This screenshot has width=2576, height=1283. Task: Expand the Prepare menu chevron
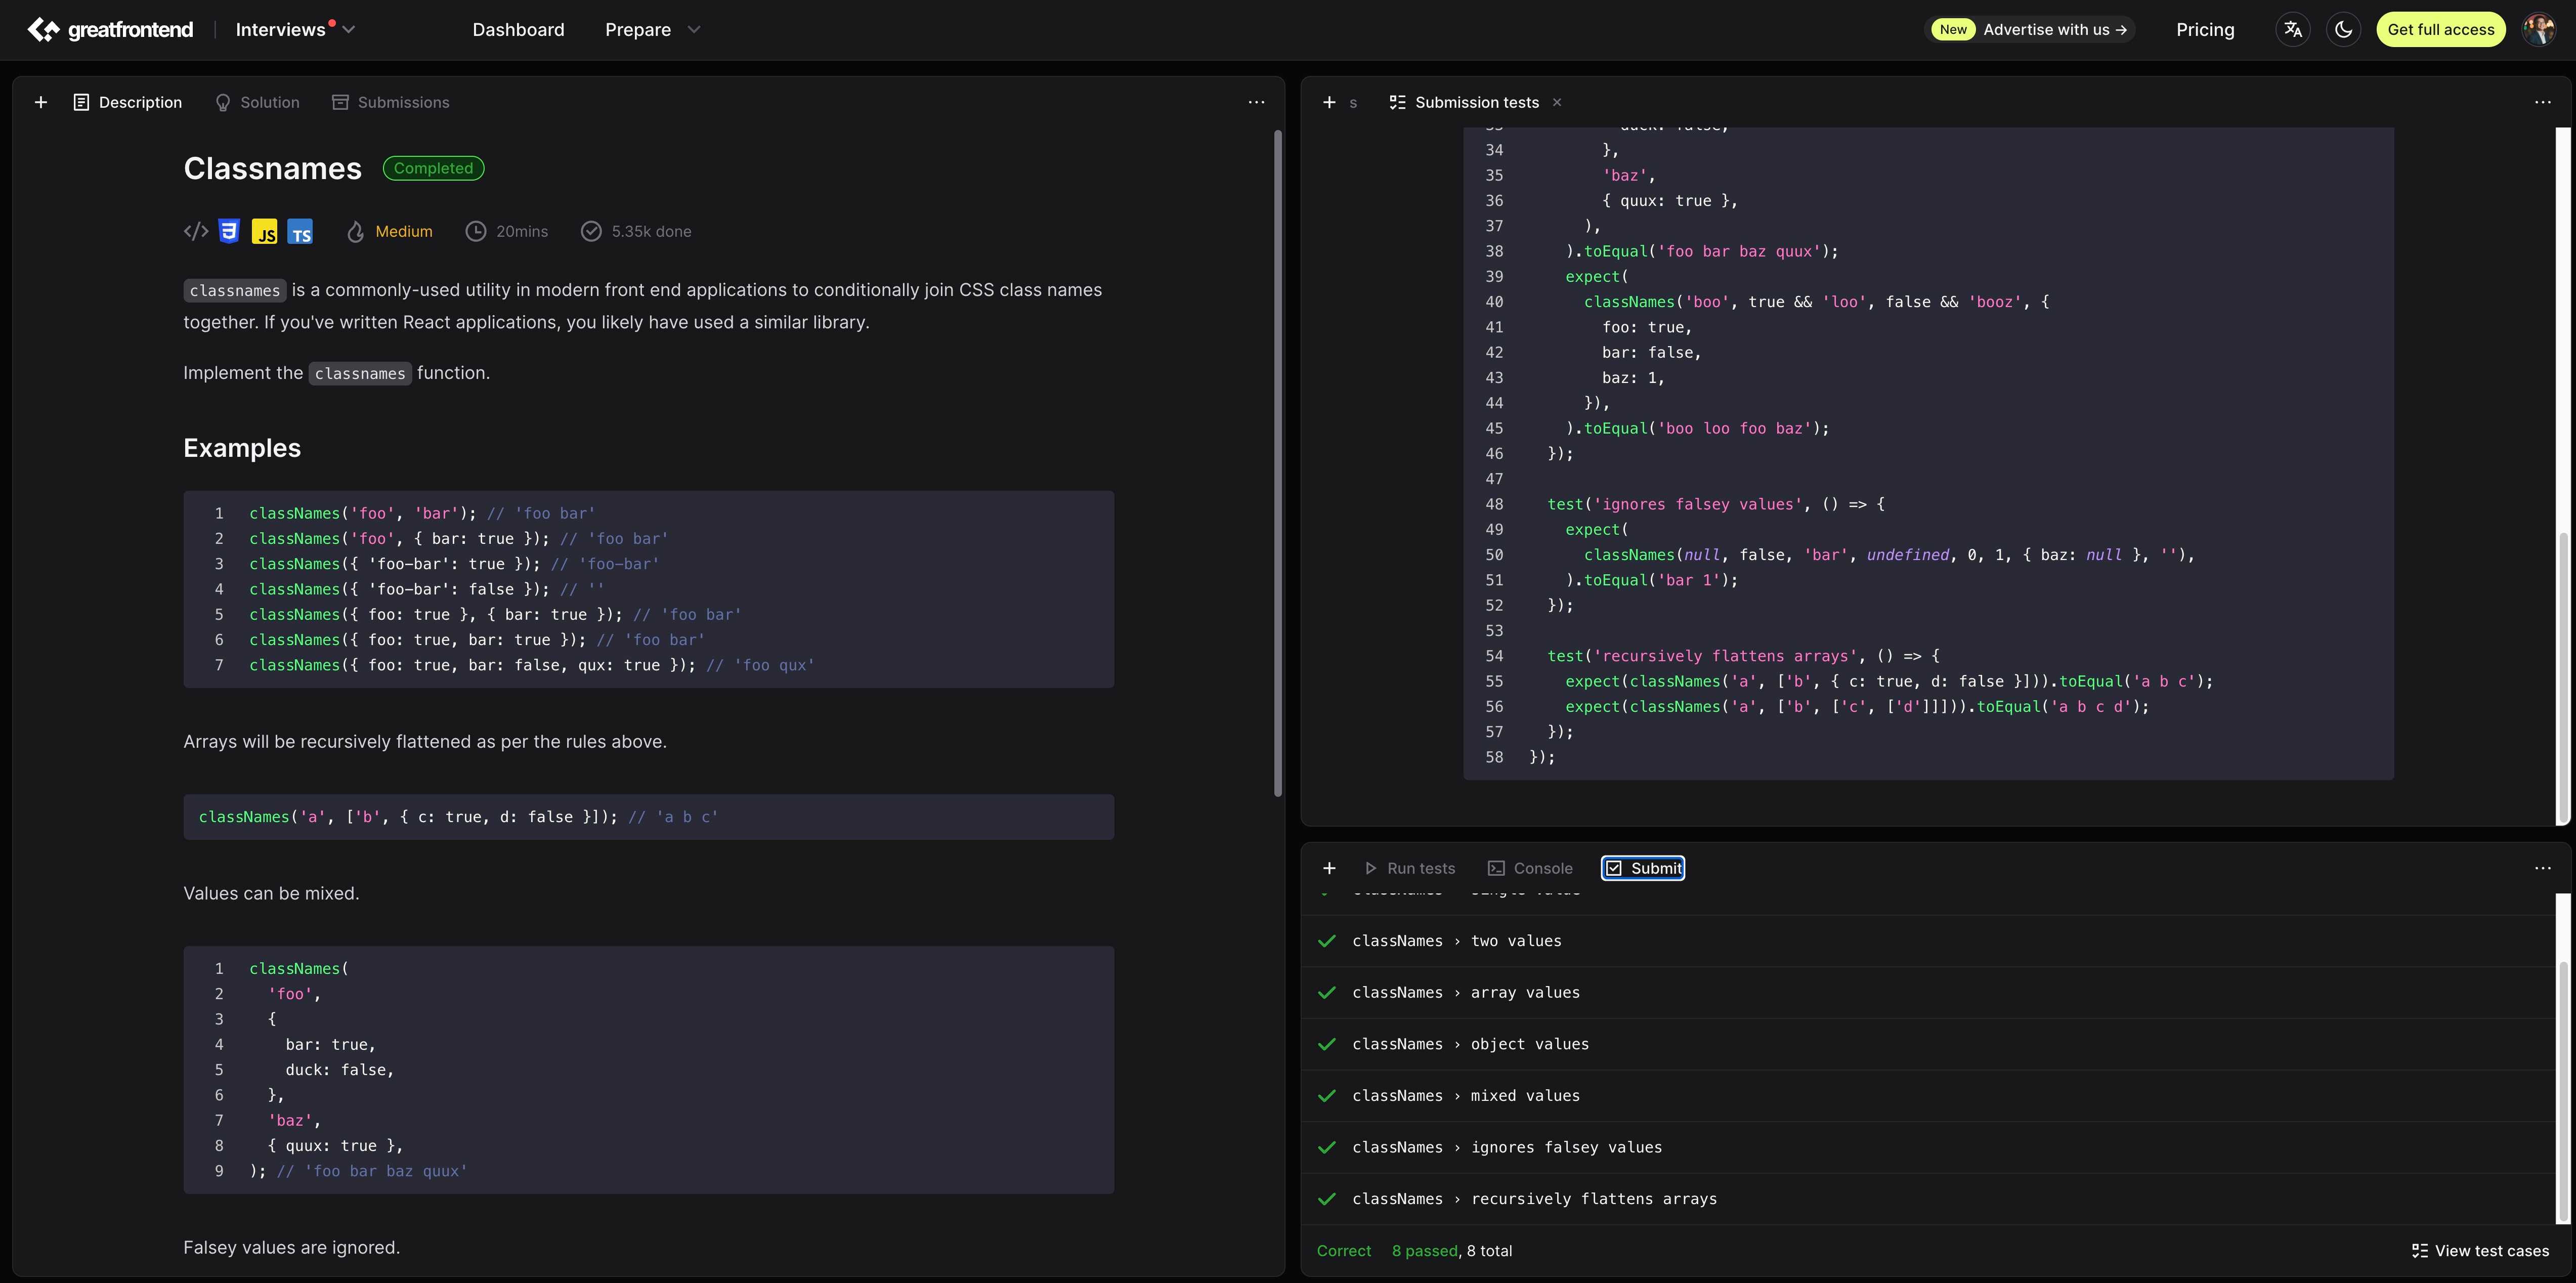point(694,29)
